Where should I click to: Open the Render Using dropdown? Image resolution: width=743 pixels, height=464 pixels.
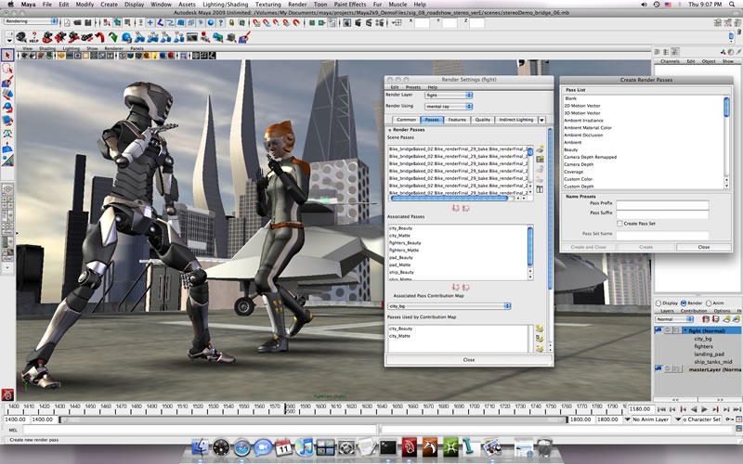point(449,107)
